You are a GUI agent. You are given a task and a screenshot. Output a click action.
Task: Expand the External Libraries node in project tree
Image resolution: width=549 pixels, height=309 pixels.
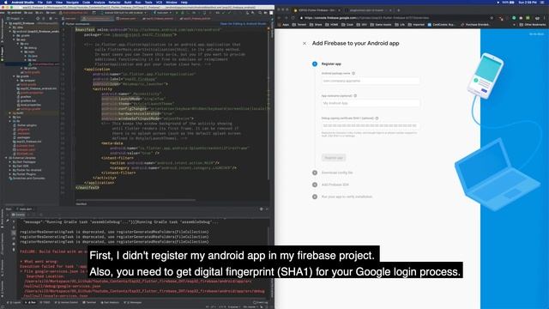coord(6,158)
